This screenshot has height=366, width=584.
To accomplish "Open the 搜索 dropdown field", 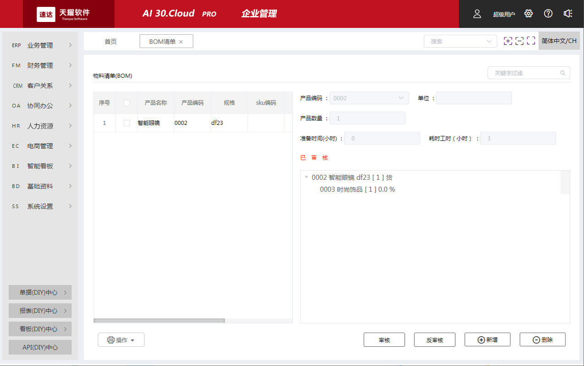I will (490, 41).
